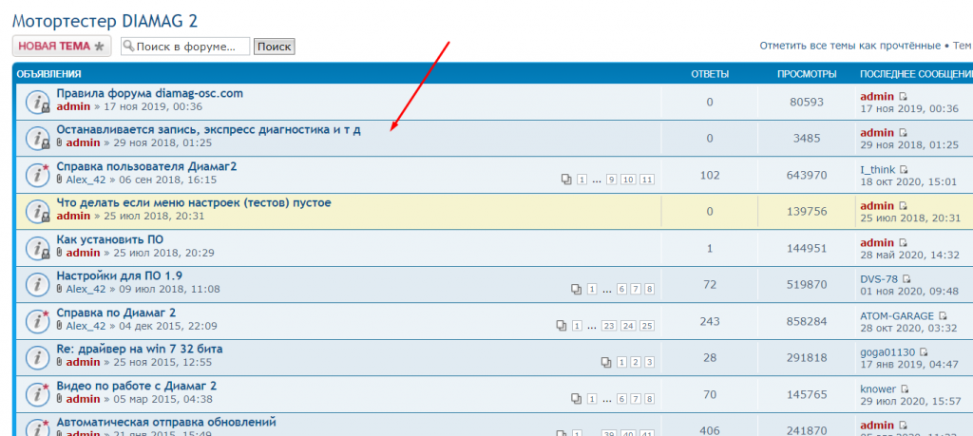
Task: Go to page 6 of Настройки для ПО 1.9
Action: pyautogui.click(x=621, y=290)
